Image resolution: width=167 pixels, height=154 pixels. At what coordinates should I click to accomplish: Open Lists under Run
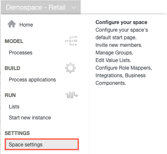click(x=14, y=107)
